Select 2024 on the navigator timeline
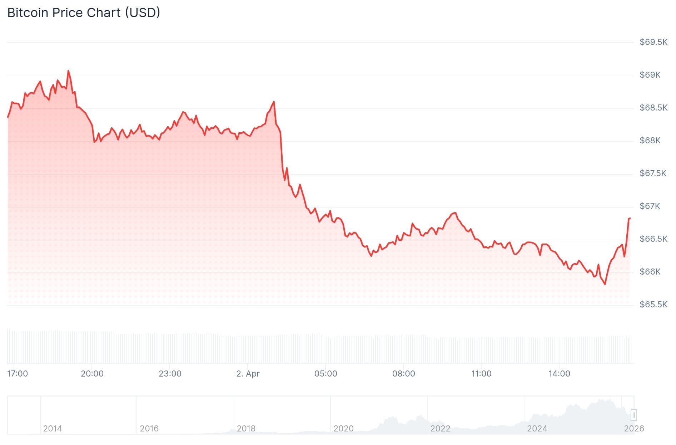This screenshot has width=676, height=445. pos(537,428)
